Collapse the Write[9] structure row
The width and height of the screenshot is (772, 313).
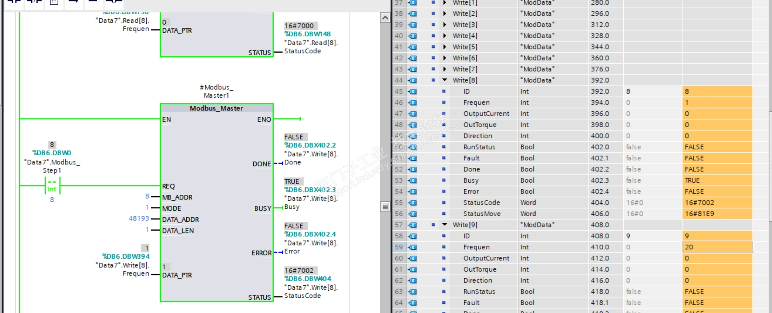coord(445,225)
